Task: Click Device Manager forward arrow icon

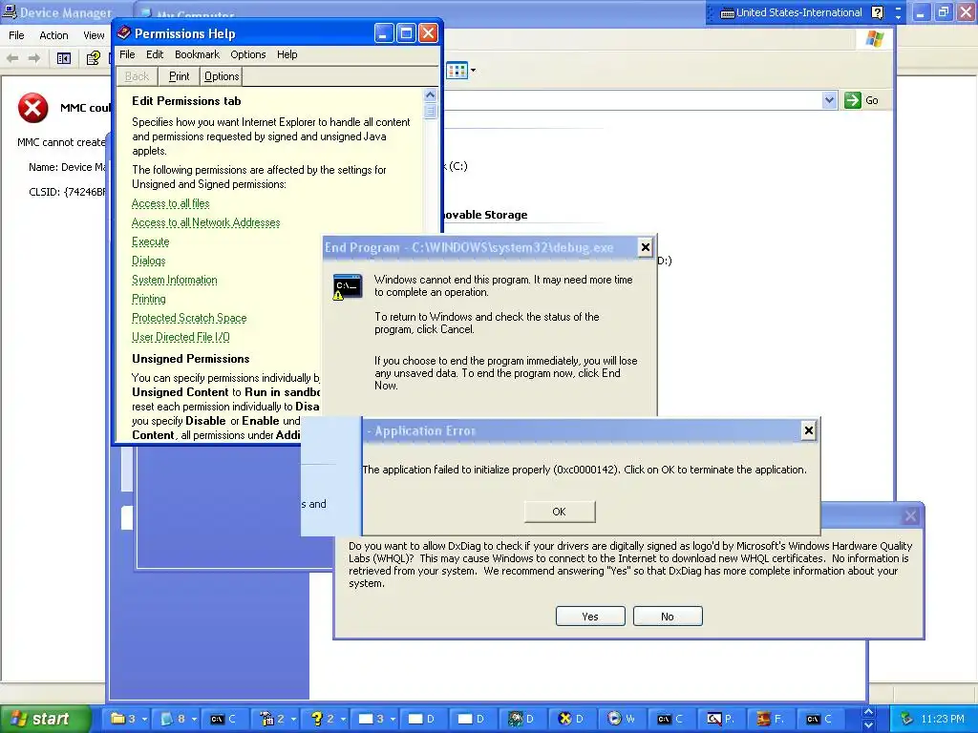Action: point(35,58)
